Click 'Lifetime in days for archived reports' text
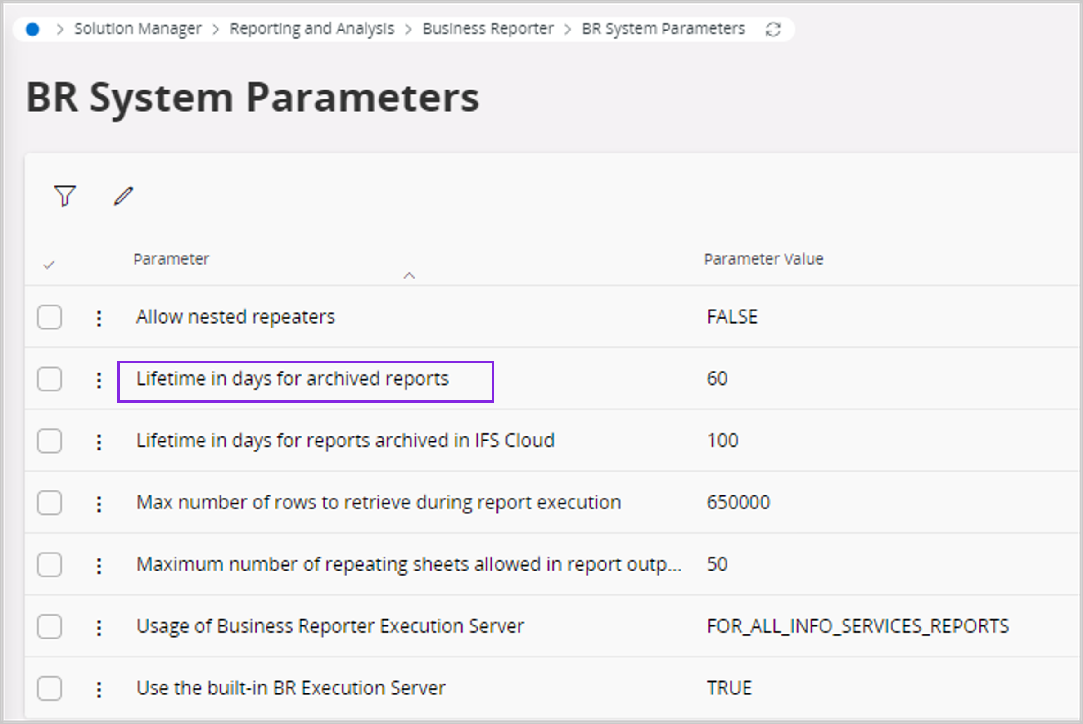Screen dimensions: 1083x724 [x=292, y=379]
